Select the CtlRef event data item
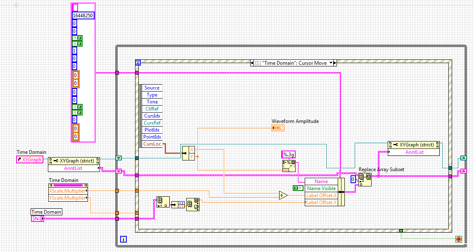 point(152,108)
